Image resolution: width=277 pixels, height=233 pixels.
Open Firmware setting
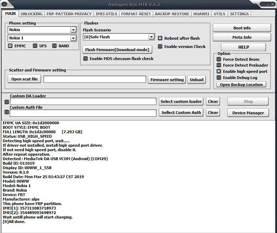(167, 80)
